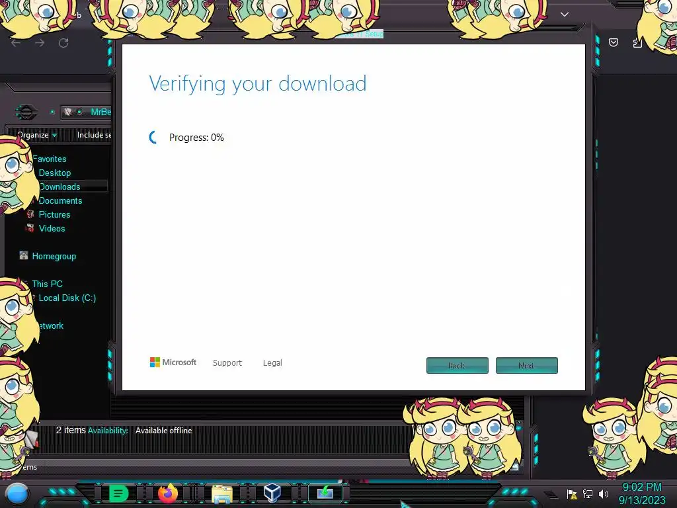Select Downloads in Explorer sidebar

point(60,187)
